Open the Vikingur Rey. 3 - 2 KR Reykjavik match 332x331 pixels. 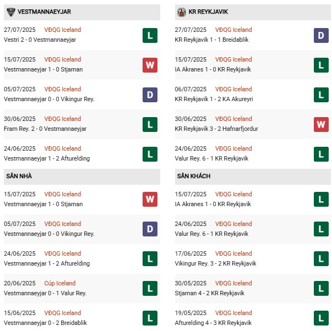click(x=216, y=263)
